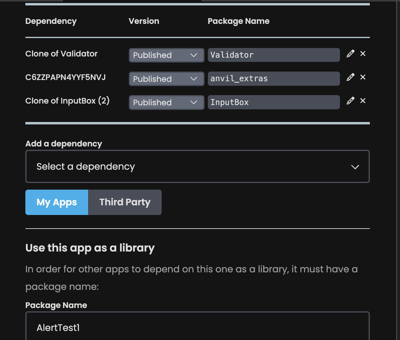Switch to the Third Party tab
Image resolution: width=400 pixels, height=340 pixels.
[x=125, y=202]
